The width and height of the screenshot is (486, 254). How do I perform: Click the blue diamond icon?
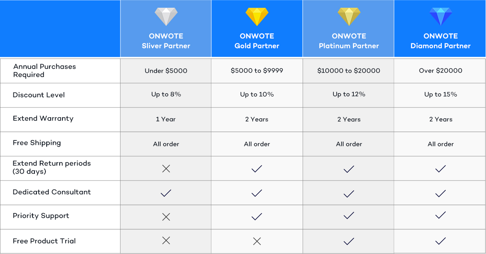440,17
